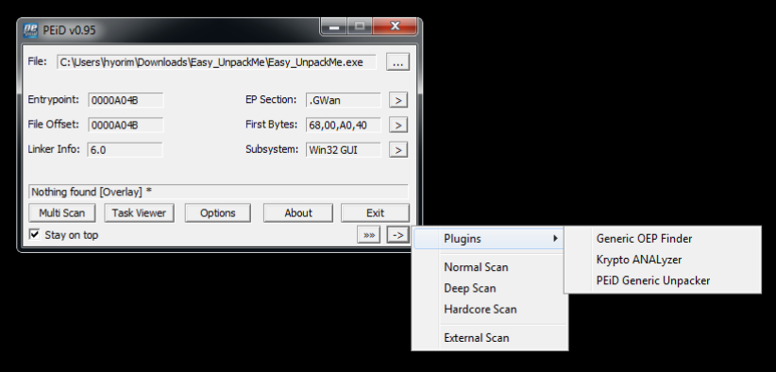The image size is (776, 372).
Task: Click the Subsystem Win32 GUI field
Action: point(344,149)
